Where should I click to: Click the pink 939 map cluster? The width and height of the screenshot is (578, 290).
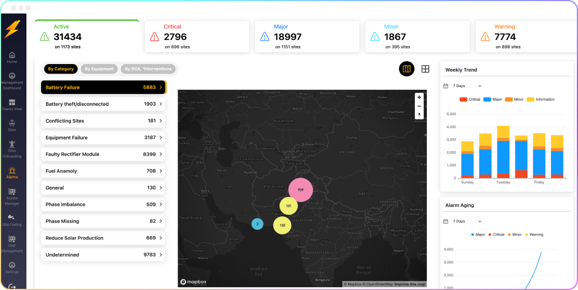coord(300,190)
